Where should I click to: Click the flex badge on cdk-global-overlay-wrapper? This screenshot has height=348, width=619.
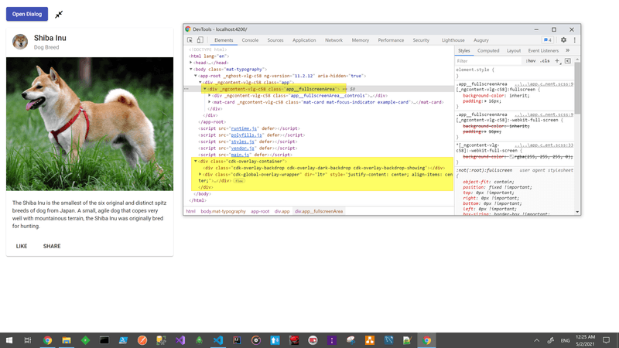pyautogui.click(x=239, y=181)
